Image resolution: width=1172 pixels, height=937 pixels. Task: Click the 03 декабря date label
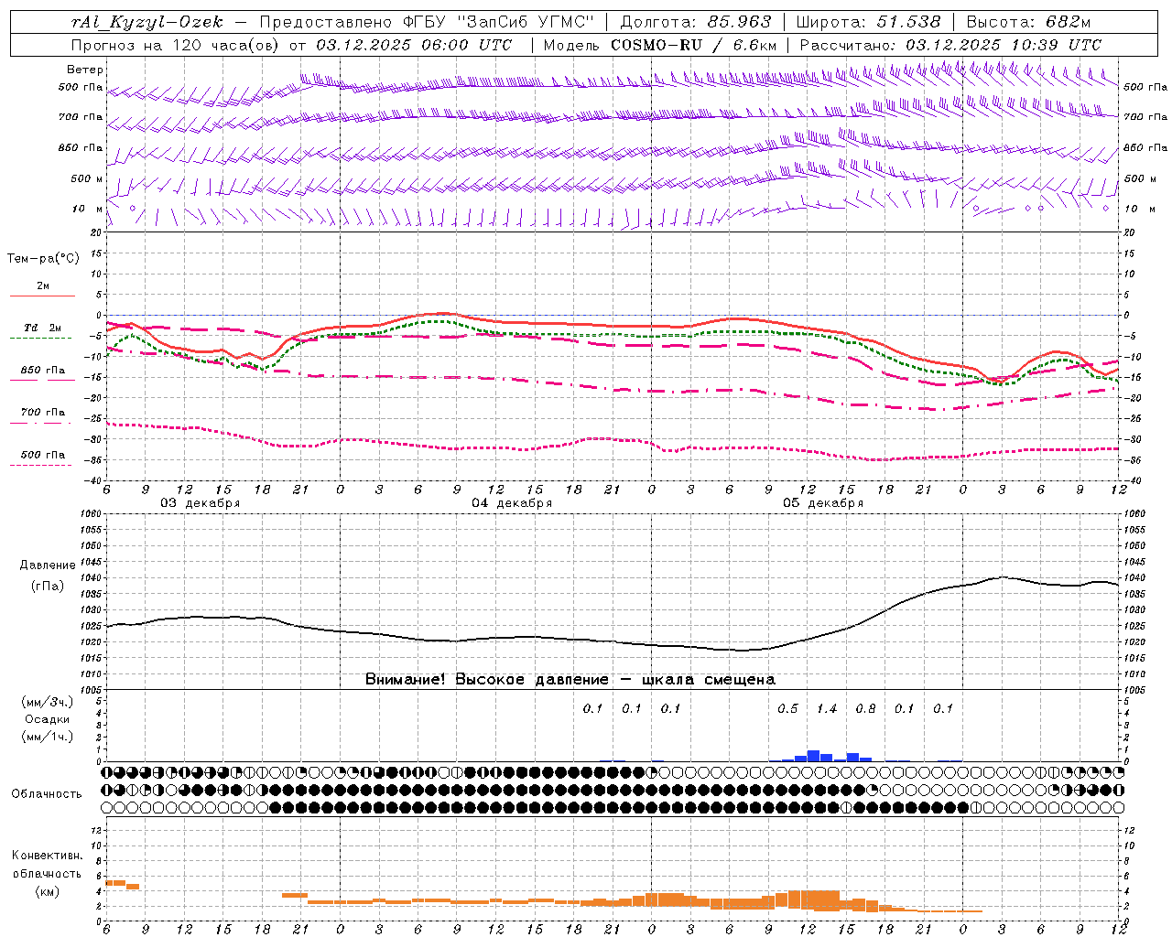point(201,503)
